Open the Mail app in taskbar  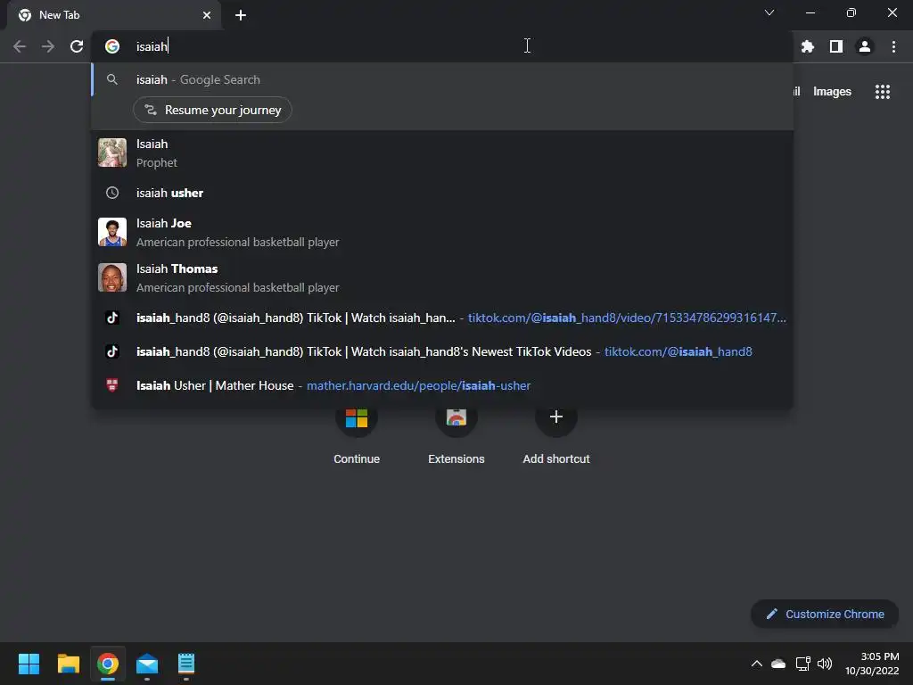click(147, 664)
